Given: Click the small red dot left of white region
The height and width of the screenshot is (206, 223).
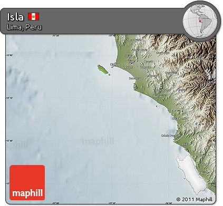Looking at the screenshot, I should point(184,179).
